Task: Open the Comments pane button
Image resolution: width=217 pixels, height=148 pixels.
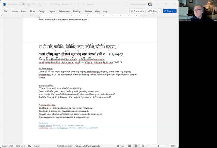Action: click(x=137, y=11)
